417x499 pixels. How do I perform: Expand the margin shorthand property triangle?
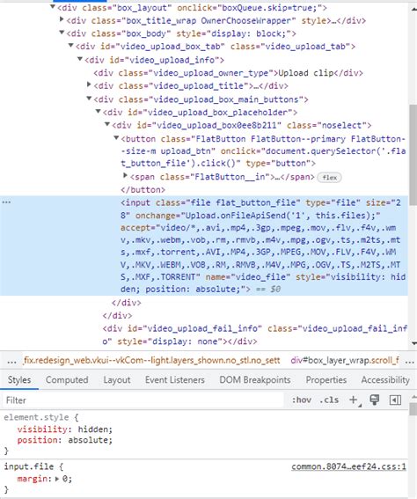coord(57,478)
